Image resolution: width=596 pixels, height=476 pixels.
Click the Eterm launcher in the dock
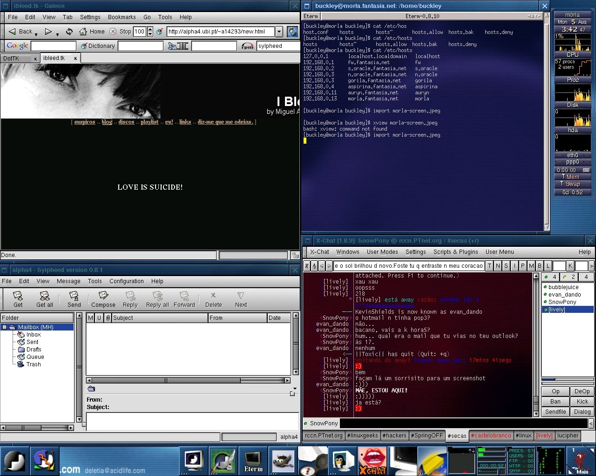[x=253, y=461]
